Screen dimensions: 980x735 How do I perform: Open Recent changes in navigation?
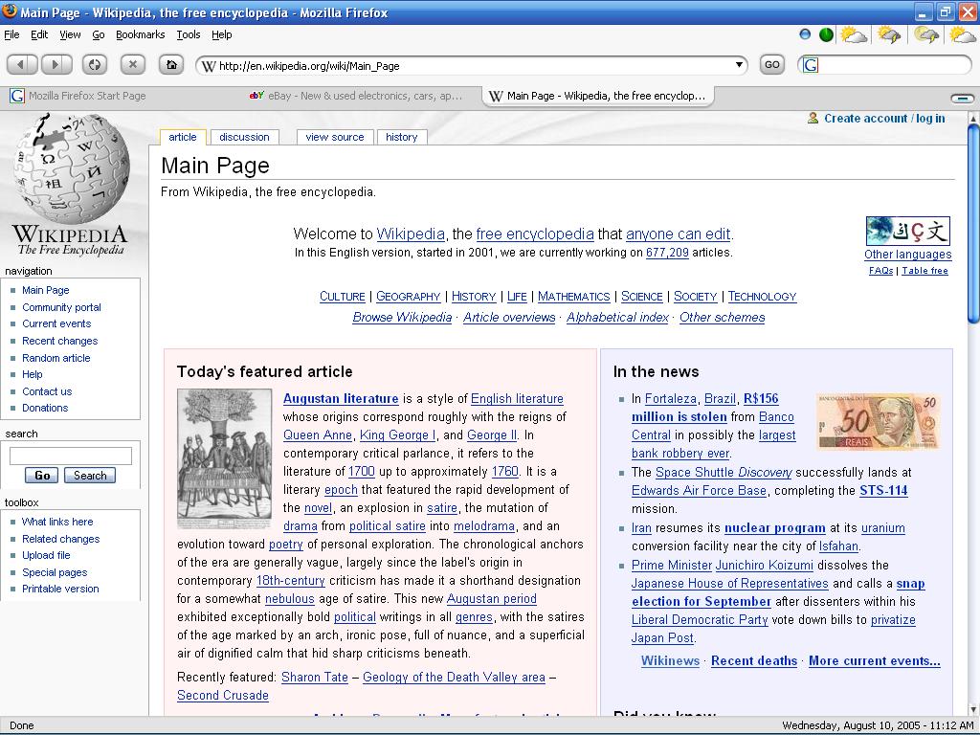point(60,341)
